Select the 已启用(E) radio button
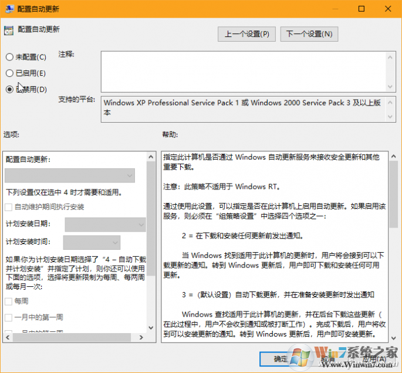The height and width of the screenshot is (373, 402). (9, 73)
